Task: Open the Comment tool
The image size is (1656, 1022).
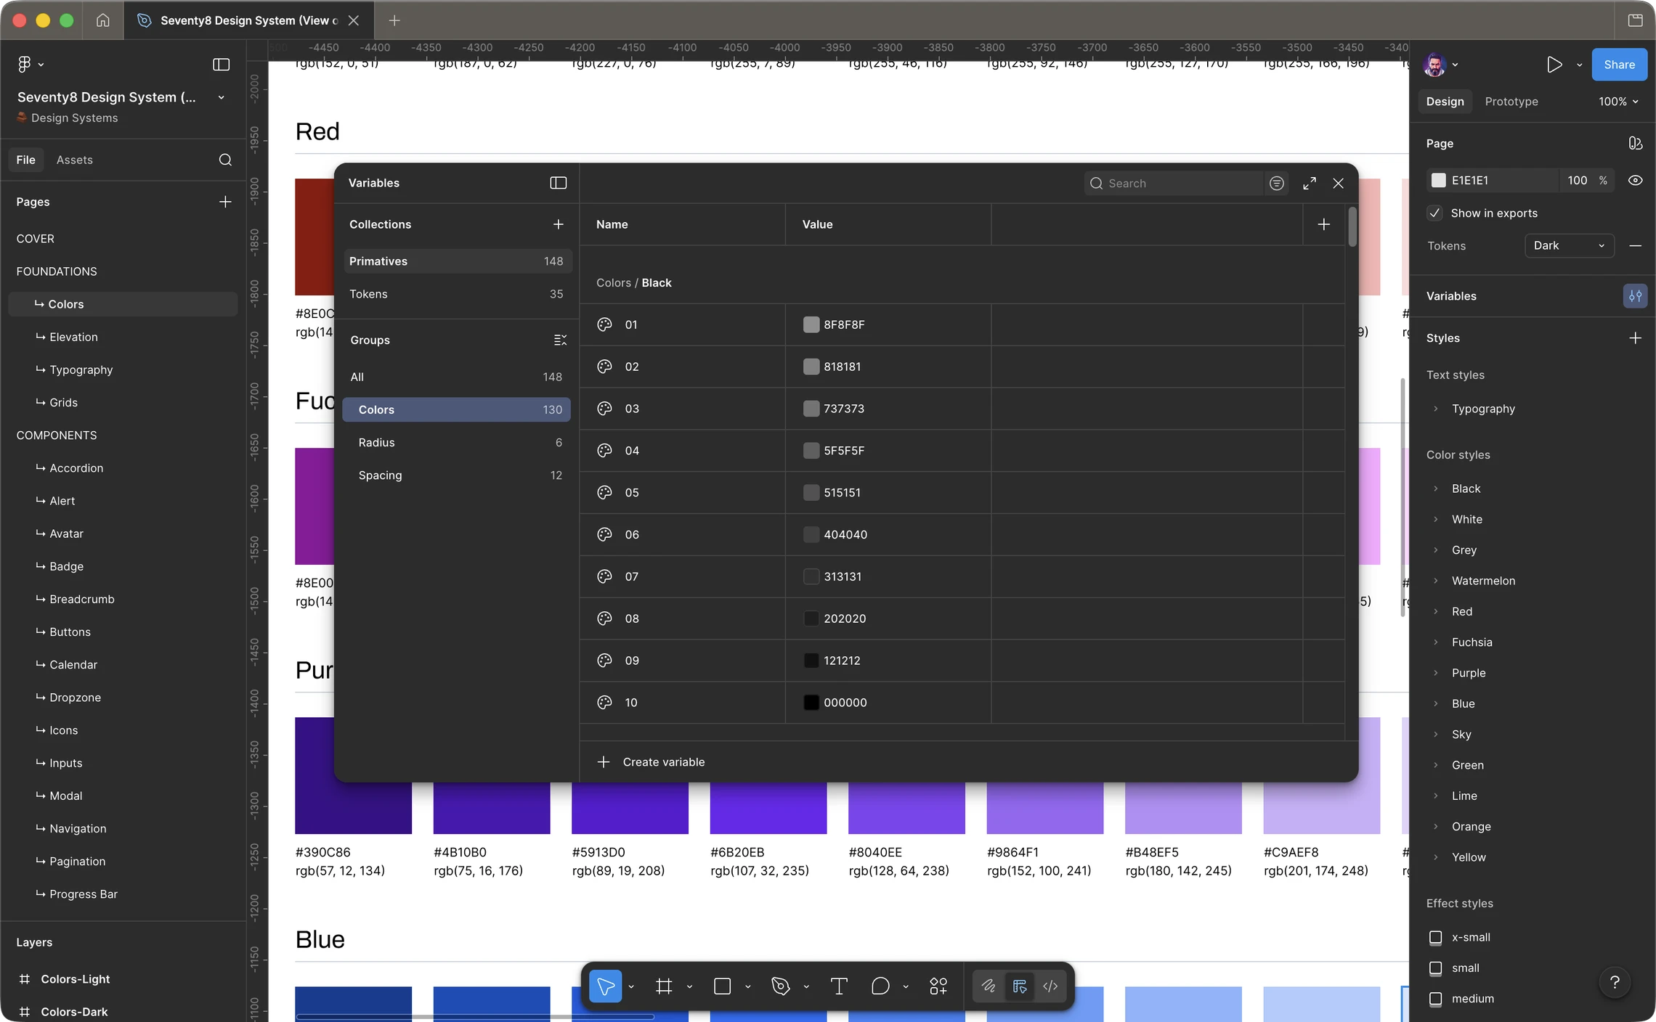Action: (880, 986)
